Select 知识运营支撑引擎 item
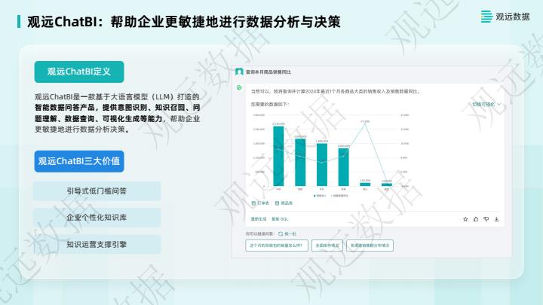The width and height of the screenshot is (543, 305). coord(97,245)
